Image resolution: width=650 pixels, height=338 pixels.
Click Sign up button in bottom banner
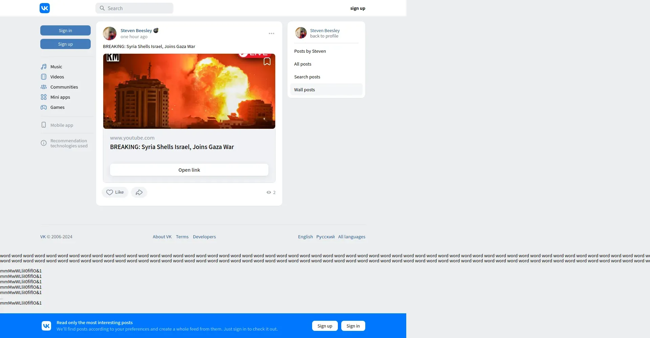(325, 326)
